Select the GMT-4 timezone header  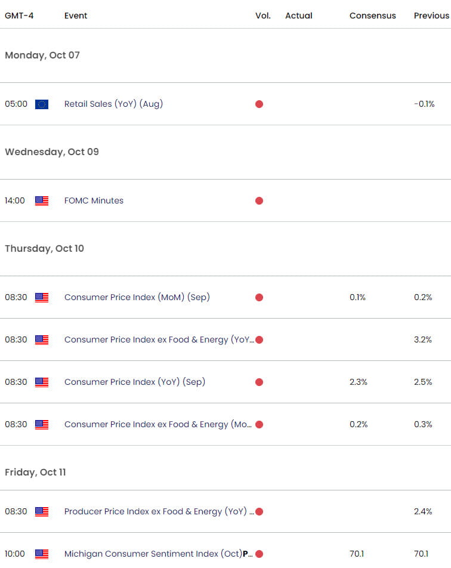(17, 16)
